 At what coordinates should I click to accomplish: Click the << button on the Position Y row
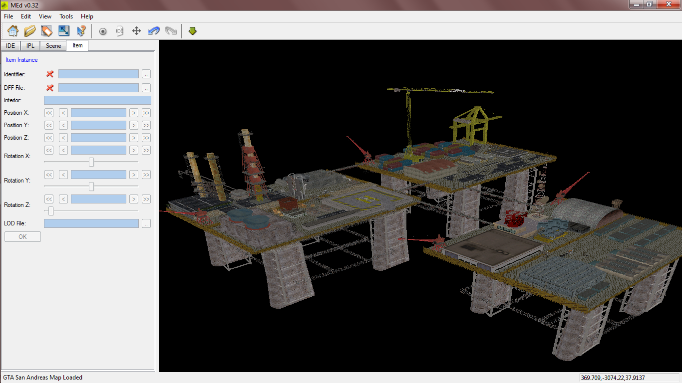(x=49, y=125)
